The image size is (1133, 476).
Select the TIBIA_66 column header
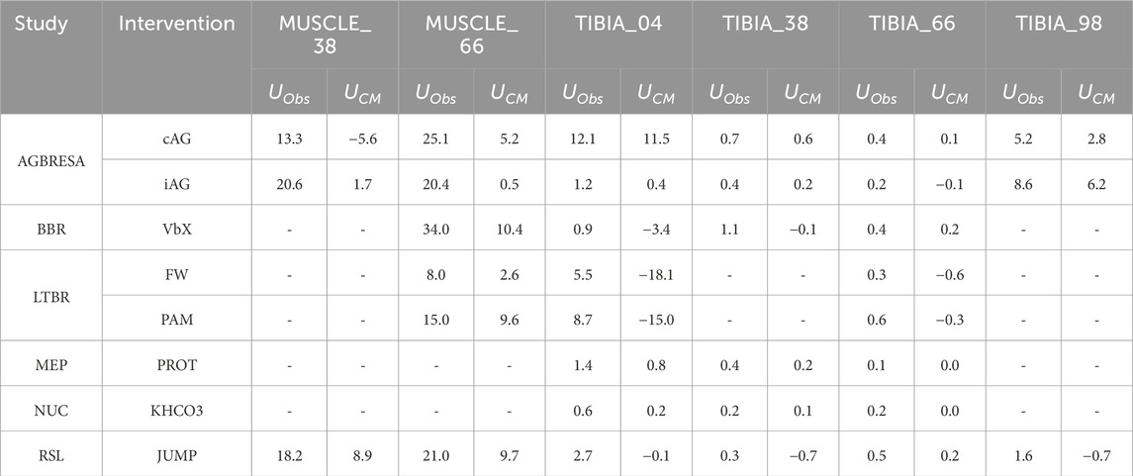[913, 24]
